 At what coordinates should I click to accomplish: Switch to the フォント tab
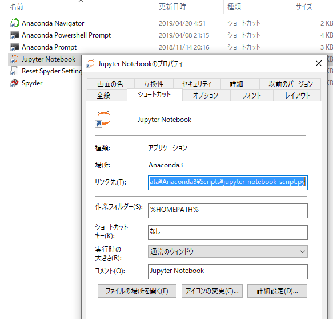click(252, 96)
